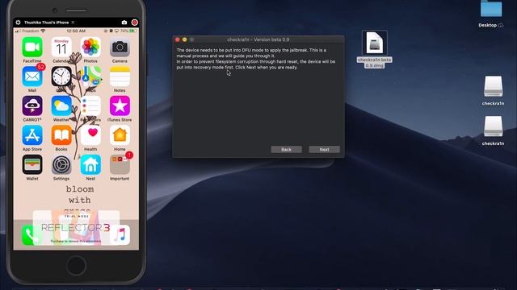Close the checkra1n window
The height and width of the screenshot is (290, 517).
(x=178, y=39)
